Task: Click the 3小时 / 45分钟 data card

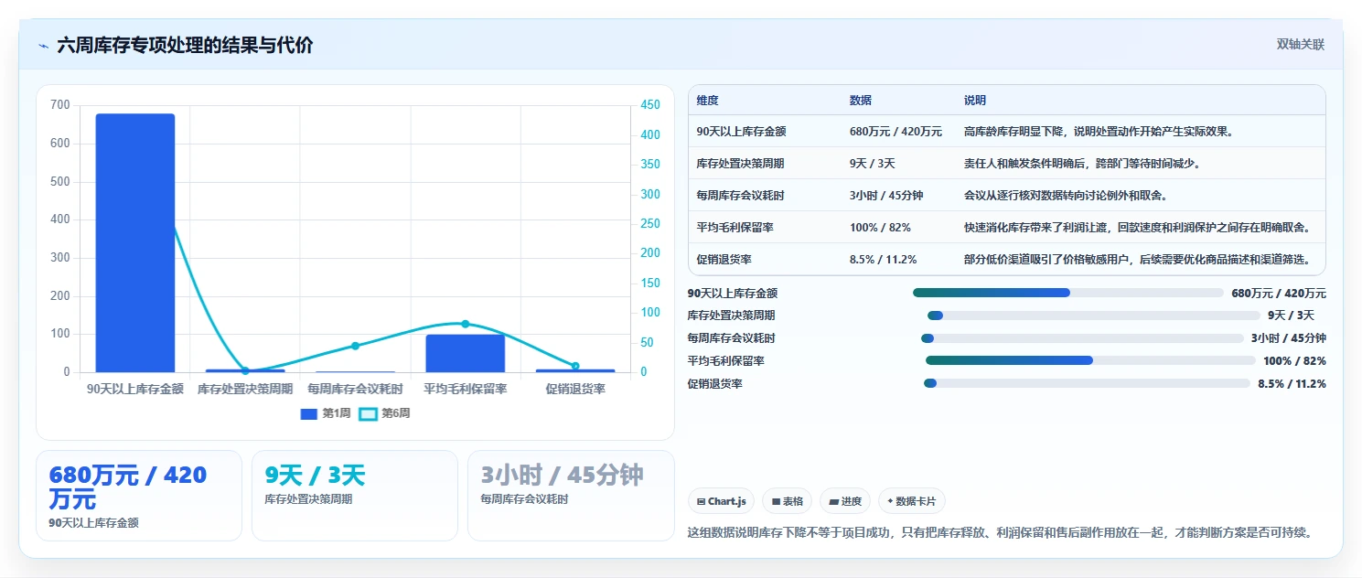Action: tap(571, 496)
